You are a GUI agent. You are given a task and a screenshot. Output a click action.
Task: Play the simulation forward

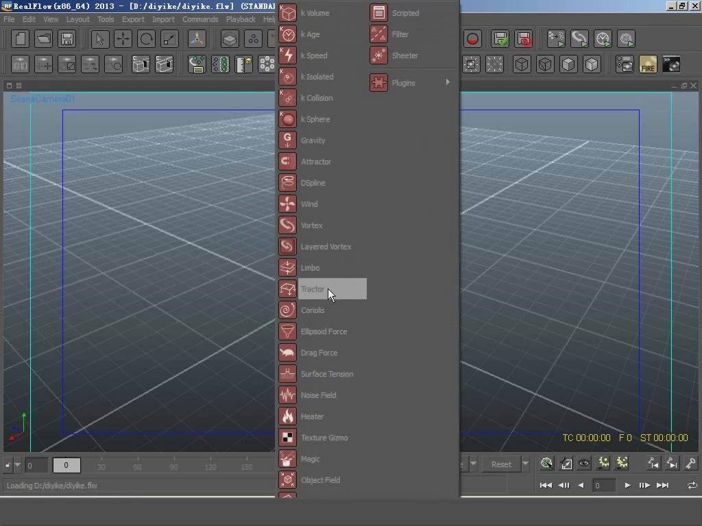point(628,486)
